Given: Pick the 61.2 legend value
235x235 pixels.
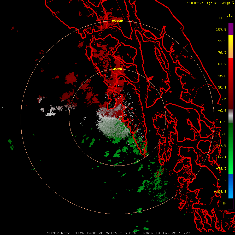Looking at the screenshot, I should click(222, 64).
